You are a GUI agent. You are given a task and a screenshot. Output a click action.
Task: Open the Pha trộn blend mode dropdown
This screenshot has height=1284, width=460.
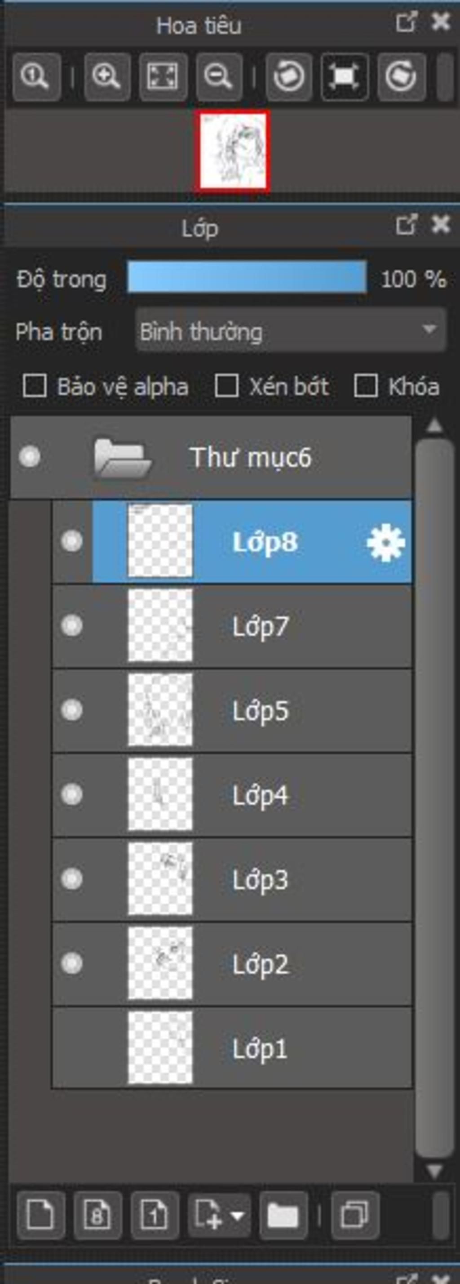tap(290, 330)
